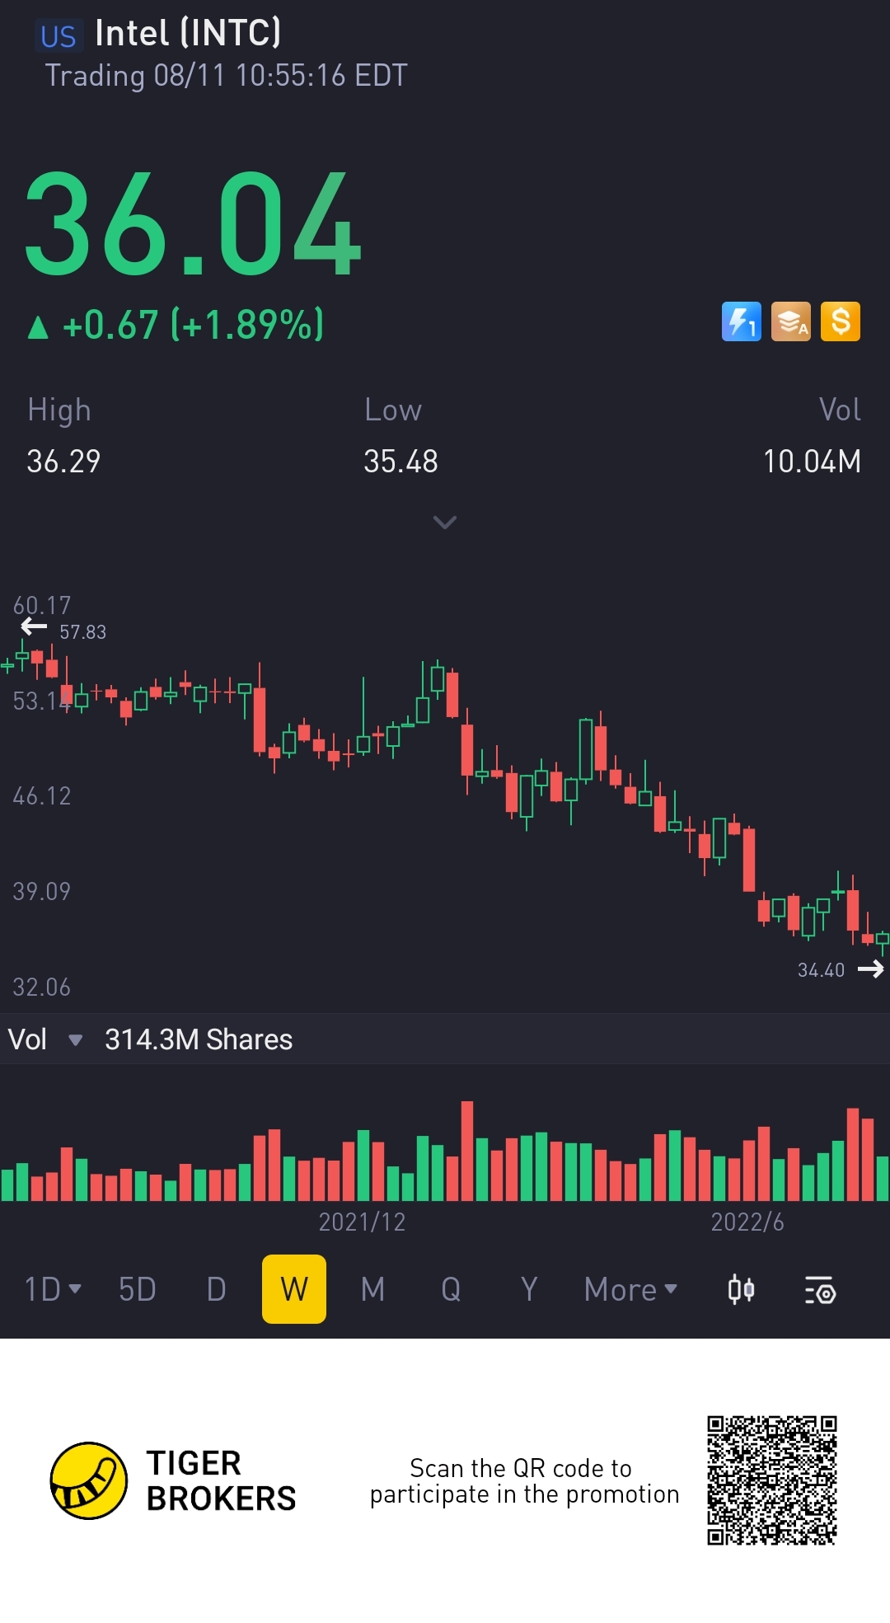Tap the Tiger Brokers logo
Viewport: 890px width, 1623px height.
click(x=89, y=1480)
